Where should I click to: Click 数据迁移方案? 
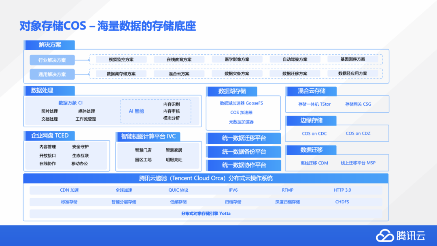coord(295,74)
